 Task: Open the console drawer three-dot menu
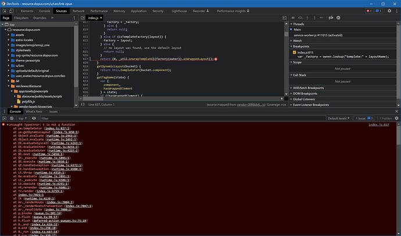(x=4, y=112)
